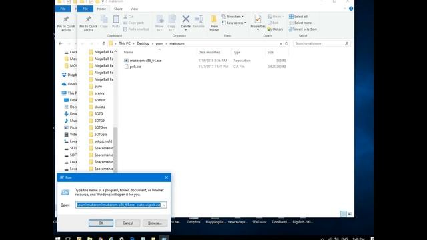427x240 pixels.
Task: Open the dropdown arrow under Properties
Action: (x=258, y=29)
